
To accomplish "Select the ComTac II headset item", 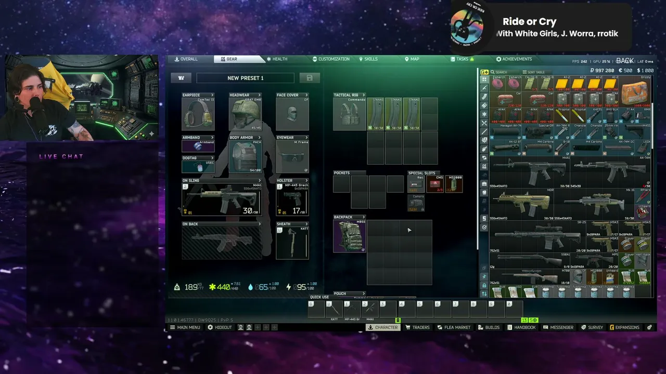I will (198, 114).
